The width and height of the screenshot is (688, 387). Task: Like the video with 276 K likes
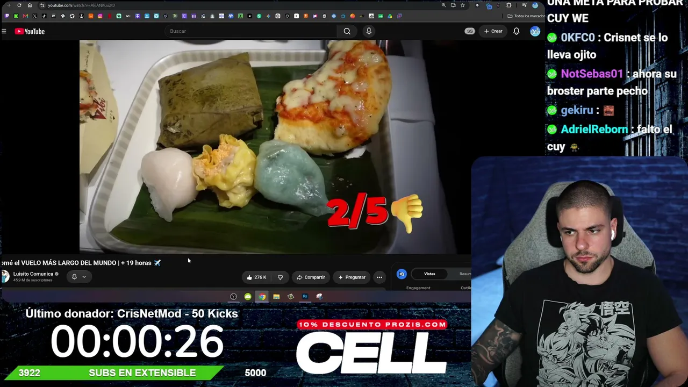click(x=257, y=277)
